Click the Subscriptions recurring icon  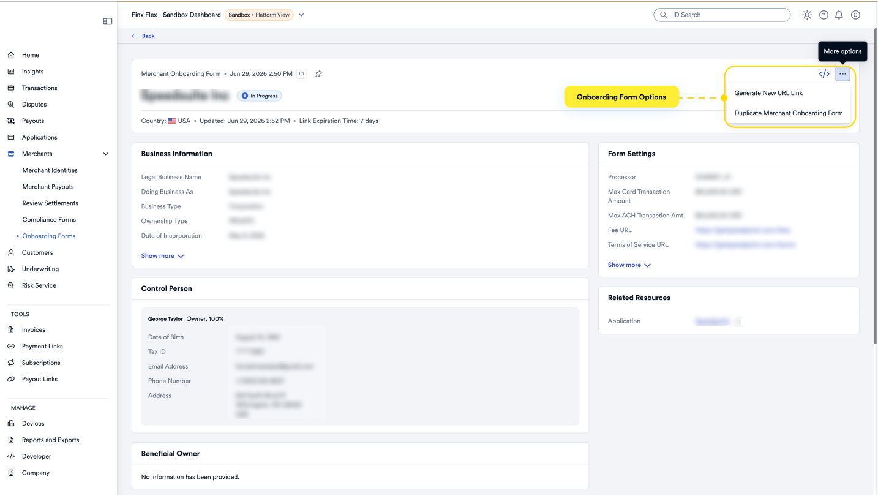pos(11,363)
